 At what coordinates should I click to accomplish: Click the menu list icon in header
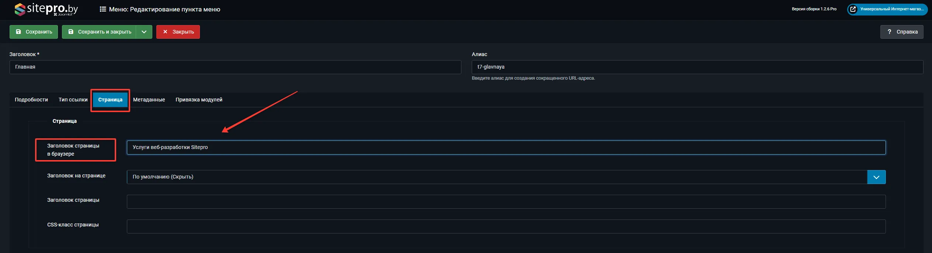103,9
